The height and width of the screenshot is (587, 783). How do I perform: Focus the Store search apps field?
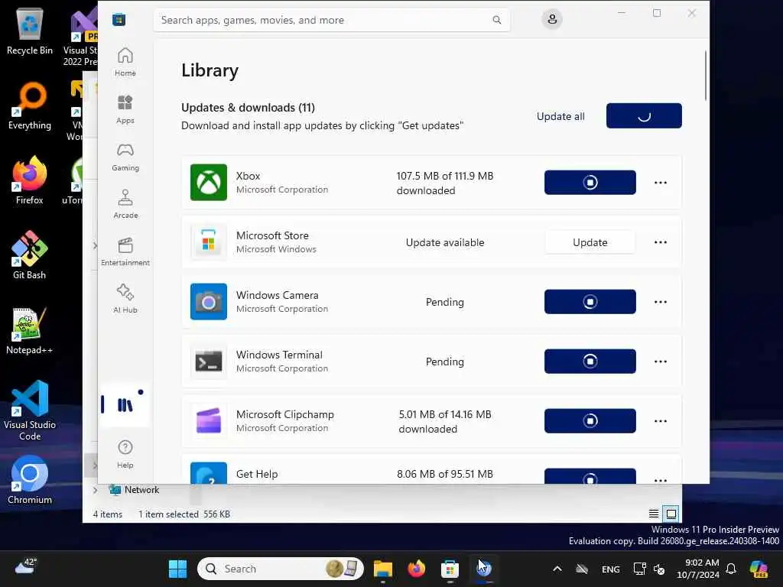[332, 20]
